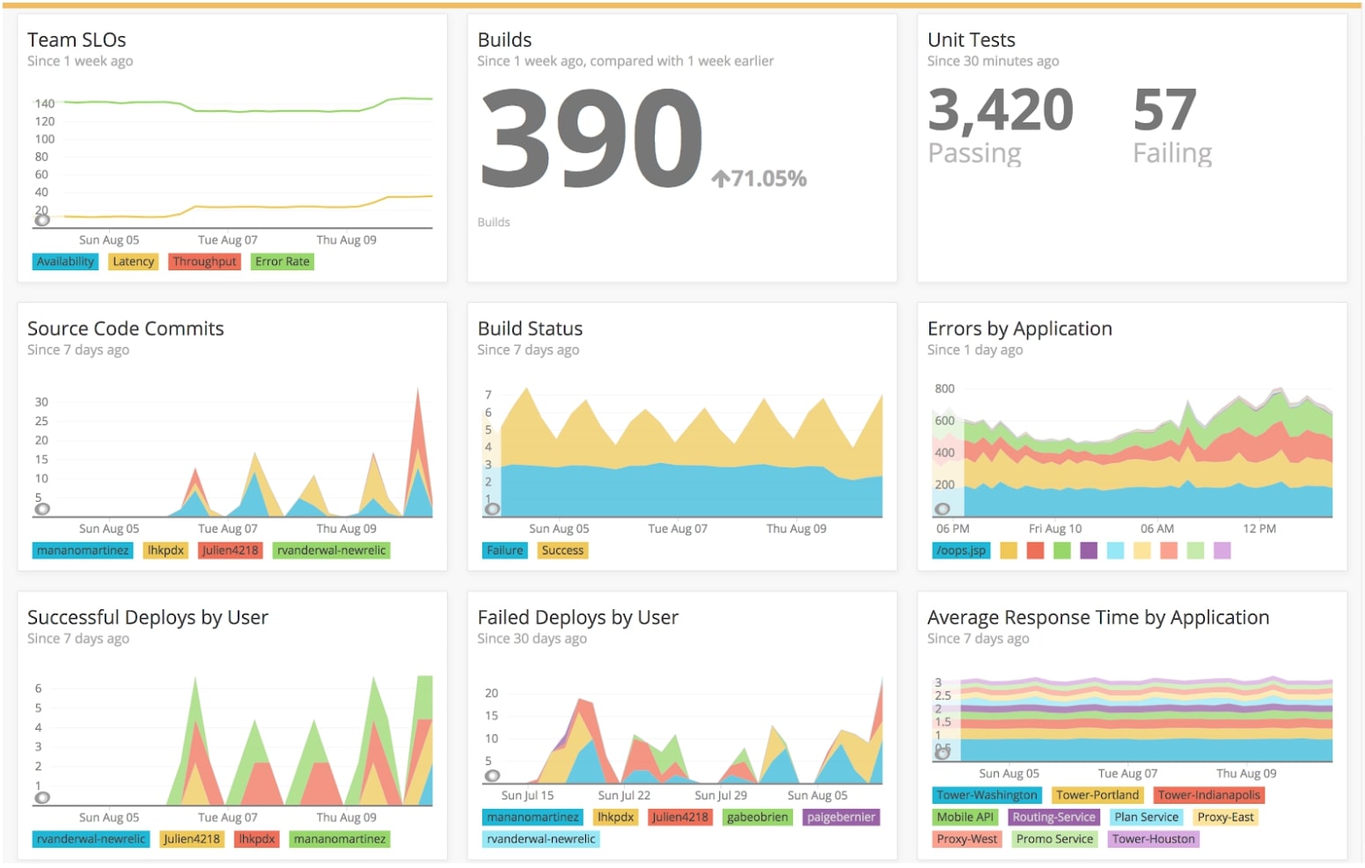Select the Tower-Indianapolis legend label

coord(1208,795)
